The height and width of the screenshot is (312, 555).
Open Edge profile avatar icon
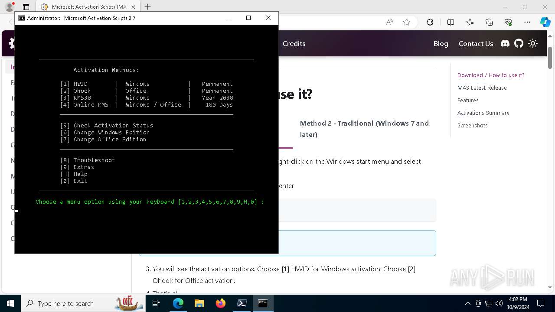point(9,7)
